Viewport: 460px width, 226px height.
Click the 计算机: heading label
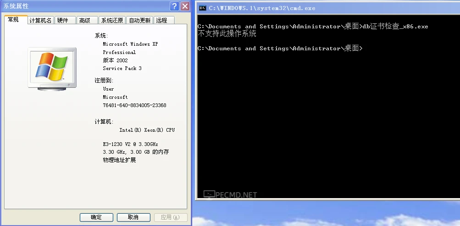pos(104,122)
